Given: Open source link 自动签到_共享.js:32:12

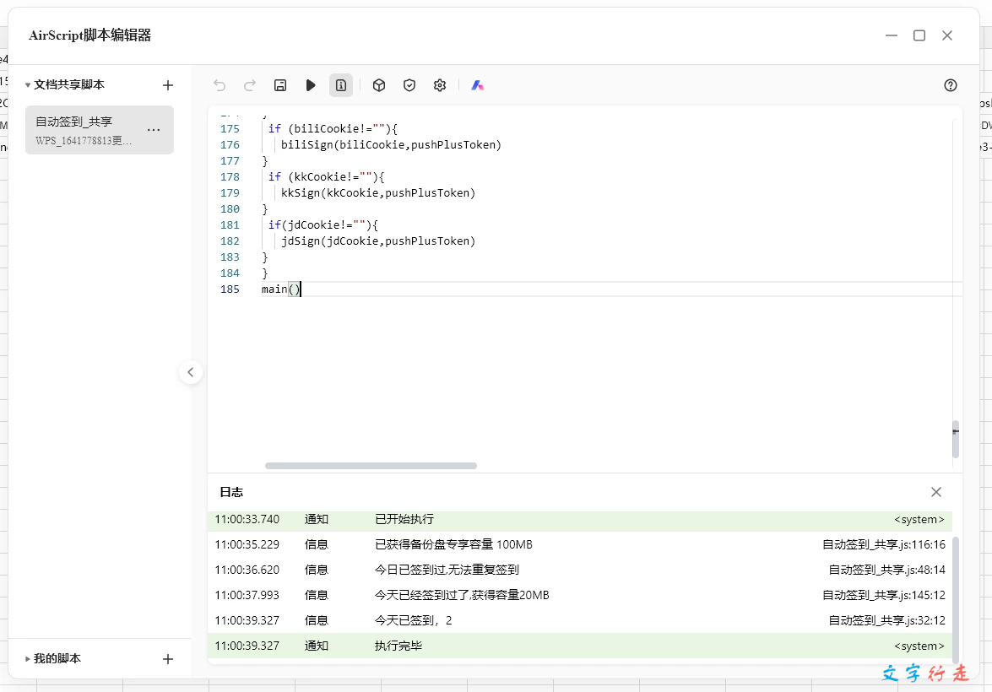Looking at the screenshot, I should pyautogui.click(x=887, y=620).
